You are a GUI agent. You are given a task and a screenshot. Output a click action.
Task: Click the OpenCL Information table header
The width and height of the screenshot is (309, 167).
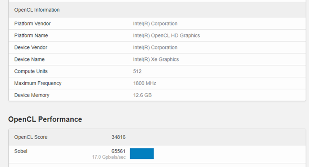(37, 10)
